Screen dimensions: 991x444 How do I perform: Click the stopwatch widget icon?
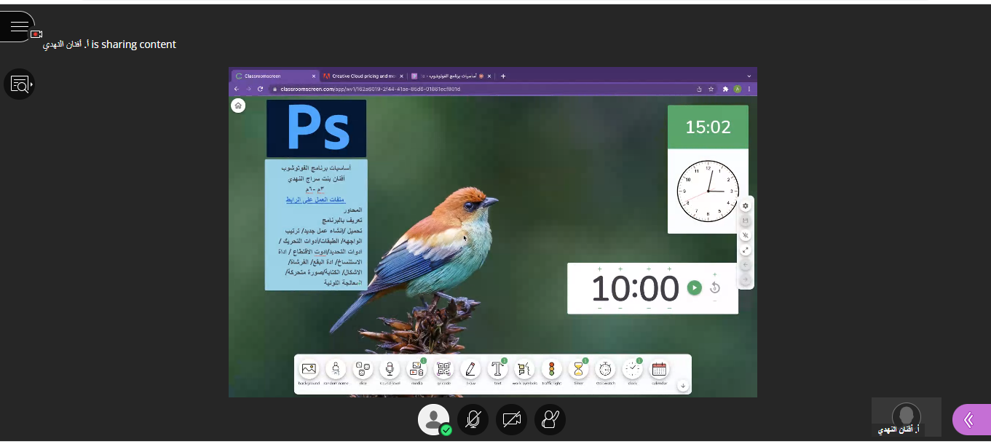(x=605, y=370)
